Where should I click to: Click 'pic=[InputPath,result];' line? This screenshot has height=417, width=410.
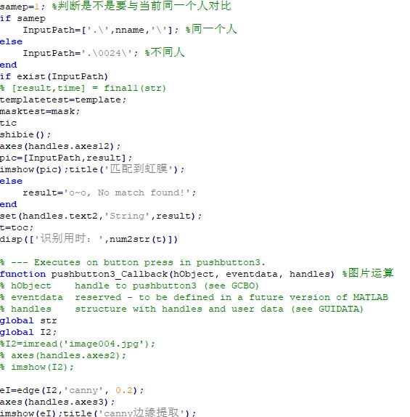coord(66,158)
